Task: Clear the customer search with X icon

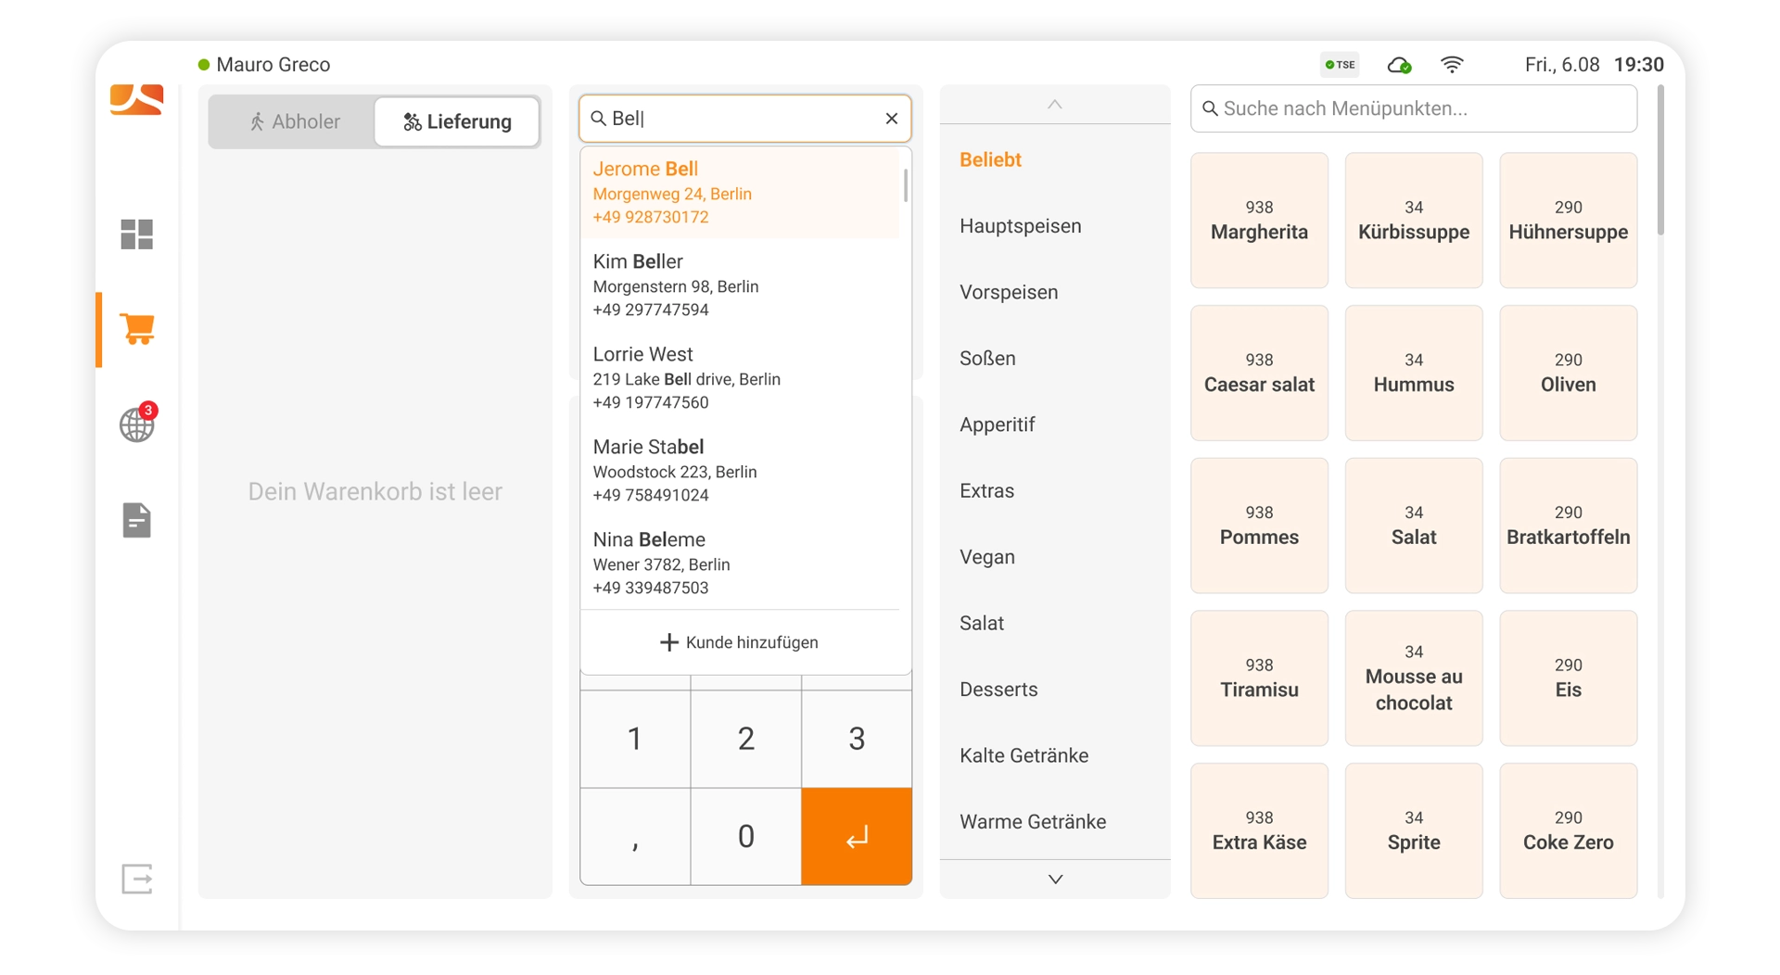Action: tap(891, 119)
